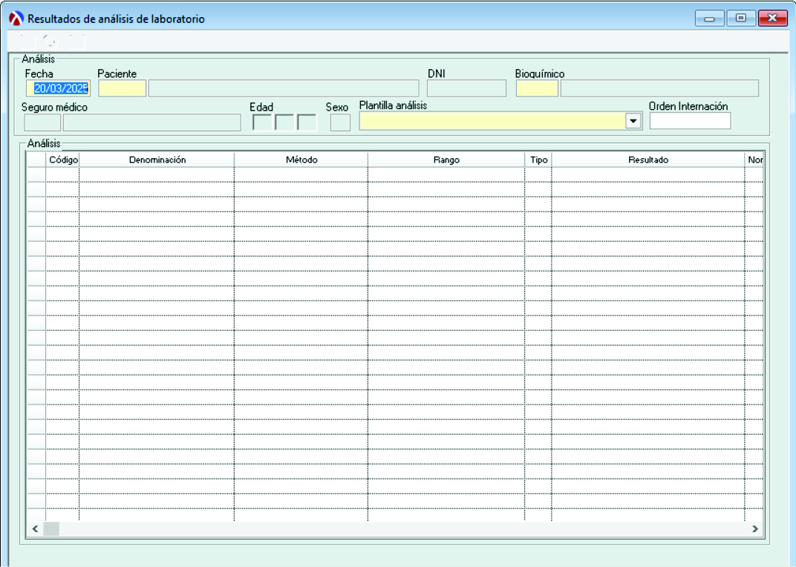Viewport: 796px width, 567px height.
Task: Select the Orden Internación input box
Action: click(x=690, y=121)
